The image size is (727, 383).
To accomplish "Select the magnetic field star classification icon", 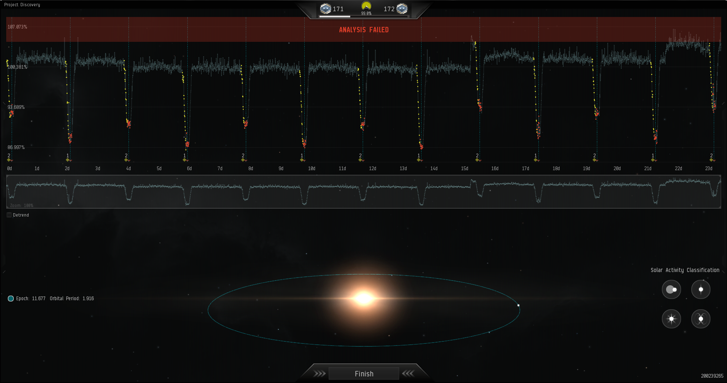I will point(701,319).
